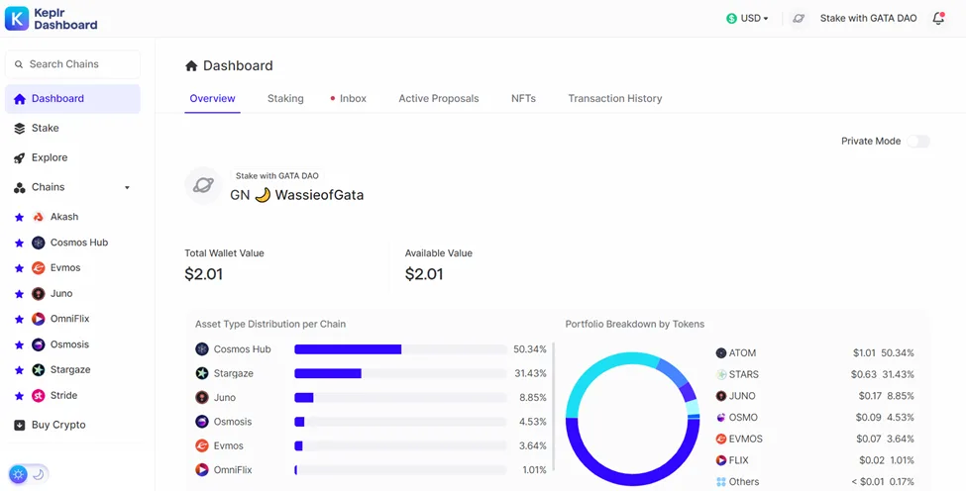The image size is (966, 491).
Task: Click the star beside Evmos
Action: coord(19,268)
